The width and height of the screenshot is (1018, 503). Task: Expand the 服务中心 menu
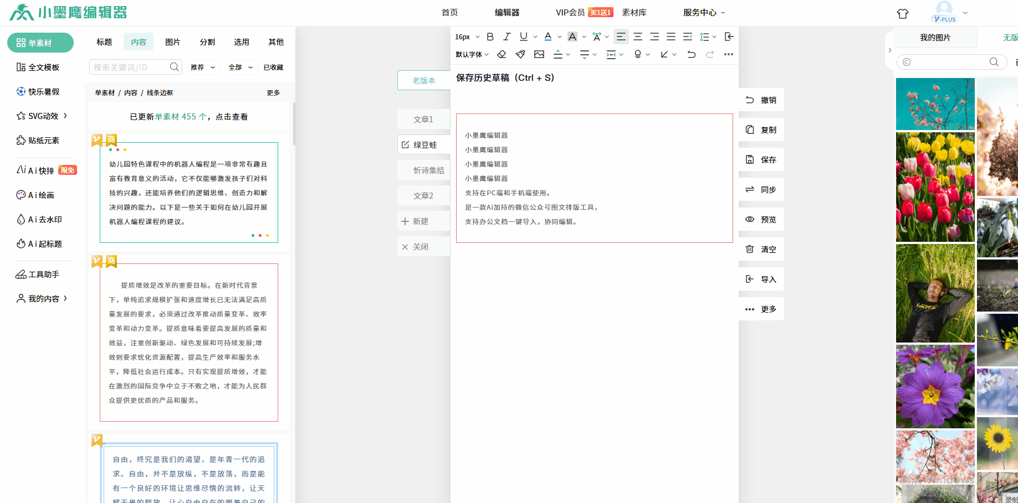click(x=704, y=12)
